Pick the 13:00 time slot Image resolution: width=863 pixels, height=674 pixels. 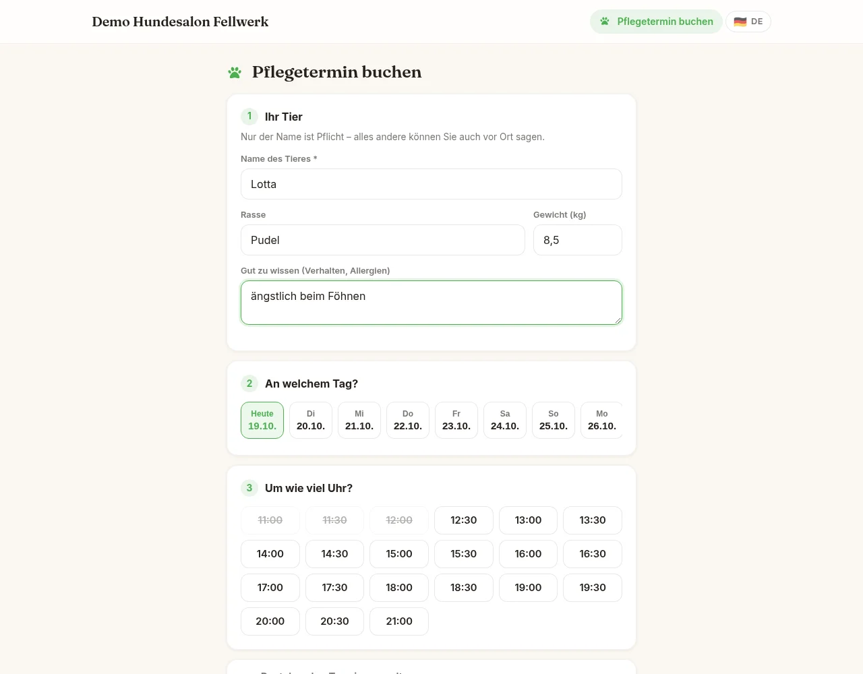(x=529, y=520)
